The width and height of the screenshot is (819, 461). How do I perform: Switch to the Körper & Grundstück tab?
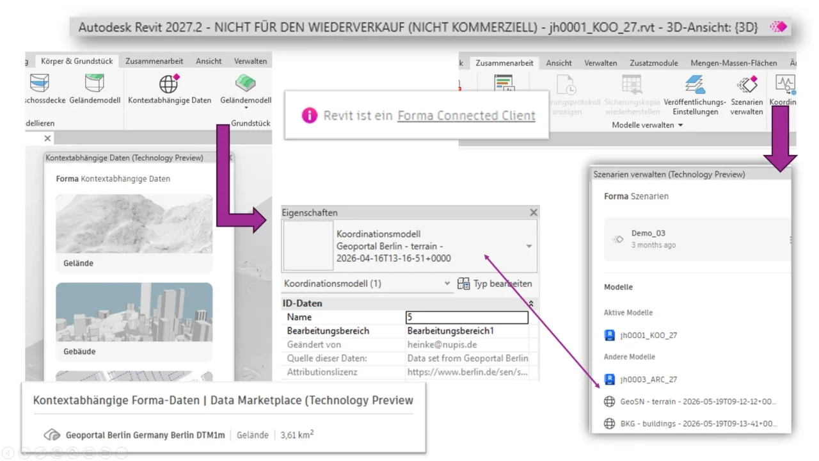tap(77, 61)
